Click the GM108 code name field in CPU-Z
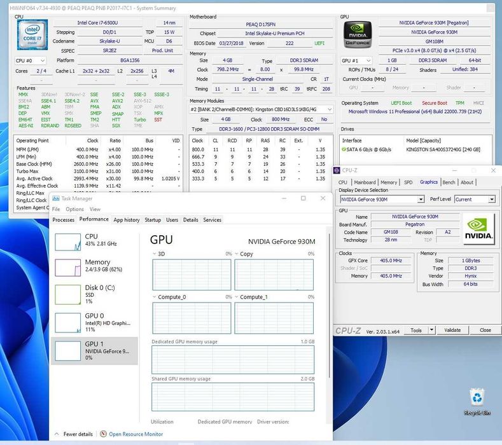Image resolution: width=502 pixels, height=445 pixels. click(391, 232)
